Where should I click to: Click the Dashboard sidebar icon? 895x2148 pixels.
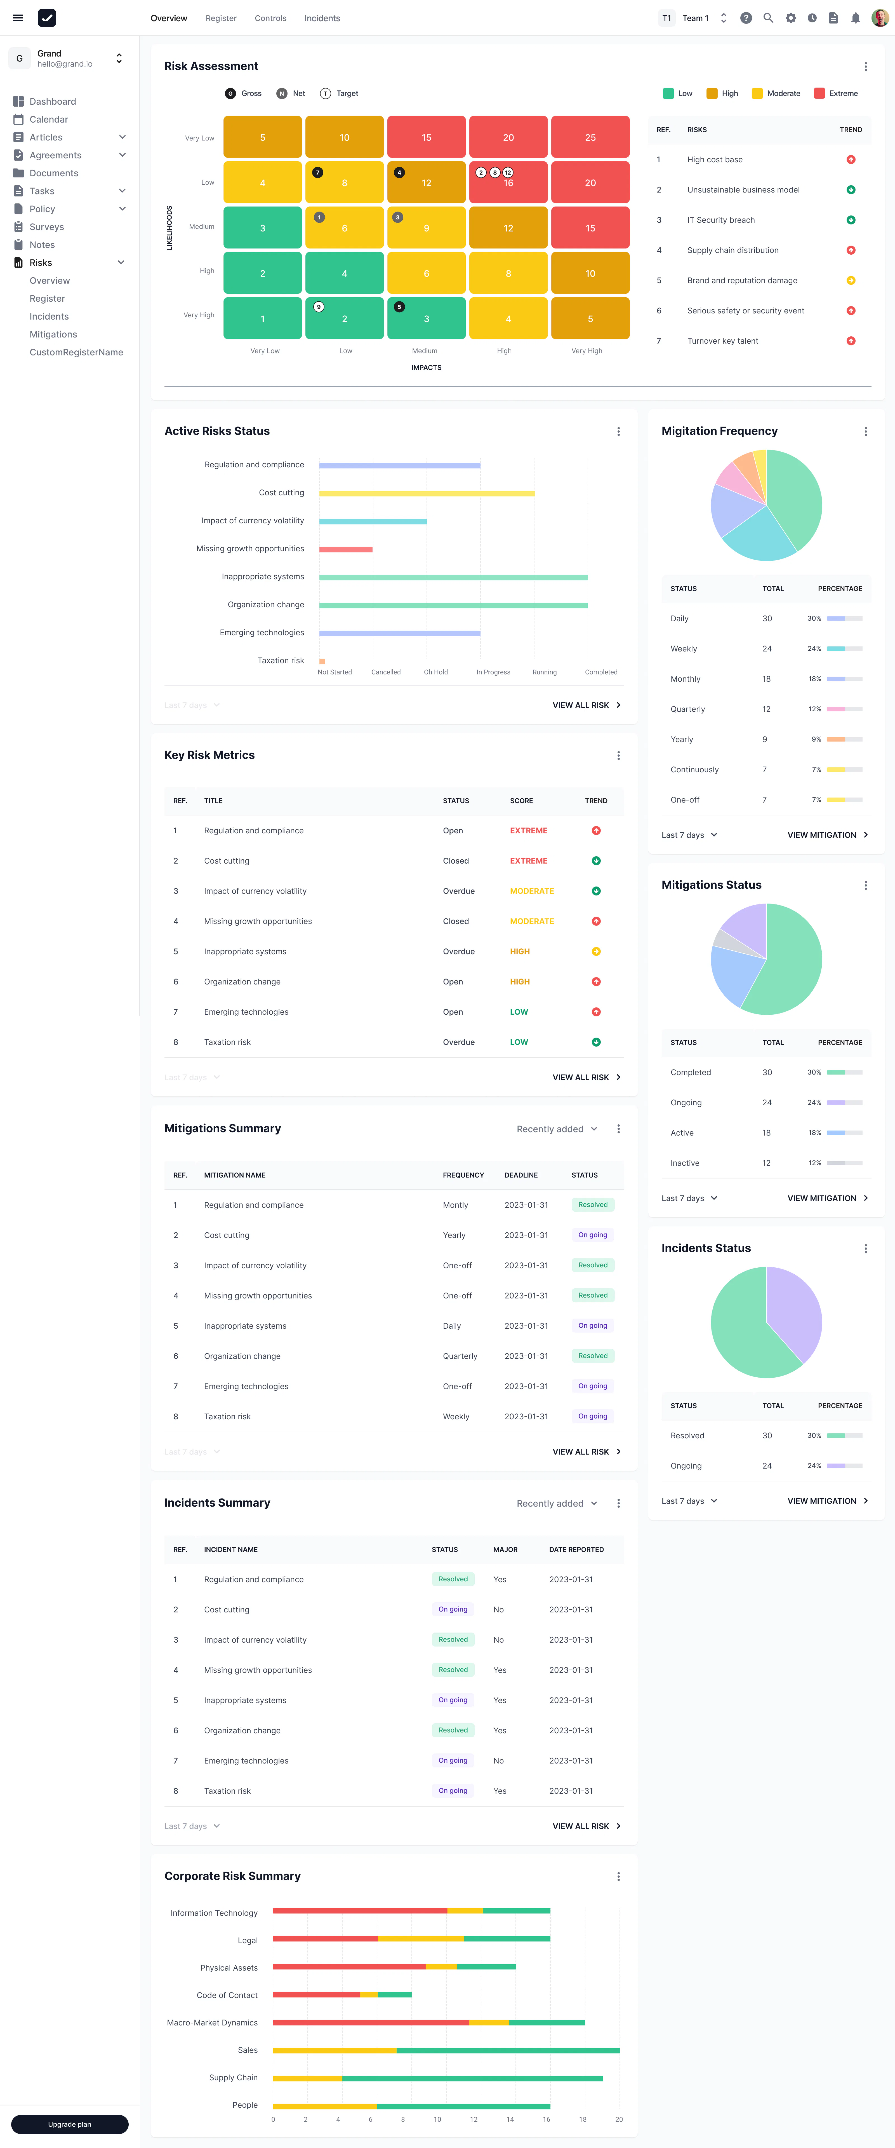(18, 102)
